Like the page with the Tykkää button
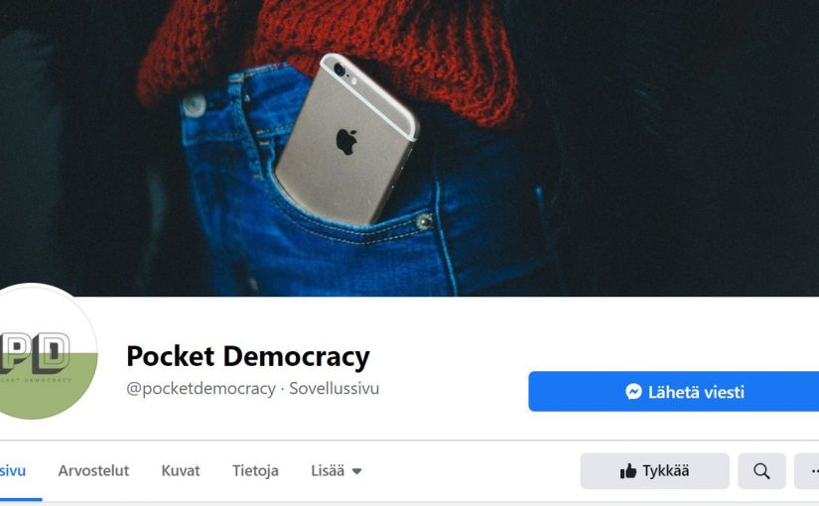The image size is (819, 506). (654, 471)
